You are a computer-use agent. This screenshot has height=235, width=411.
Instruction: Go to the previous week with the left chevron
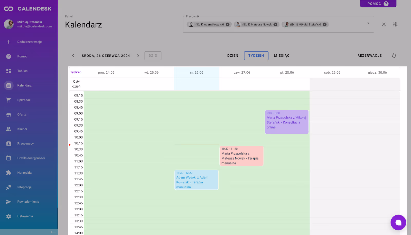[x=73, y=56]
